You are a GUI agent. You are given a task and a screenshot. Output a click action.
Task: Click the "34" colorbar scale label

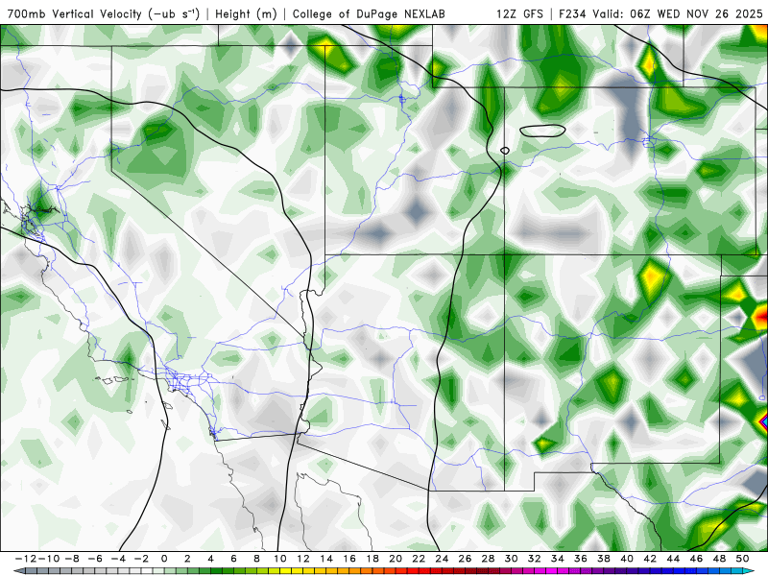click(x=558, y=559)
